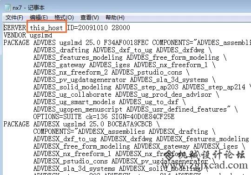Viewport: 251px width, 175px height.
Task: Click the ck=136 value
Action: pyautogui.click(x=97, y=117)
